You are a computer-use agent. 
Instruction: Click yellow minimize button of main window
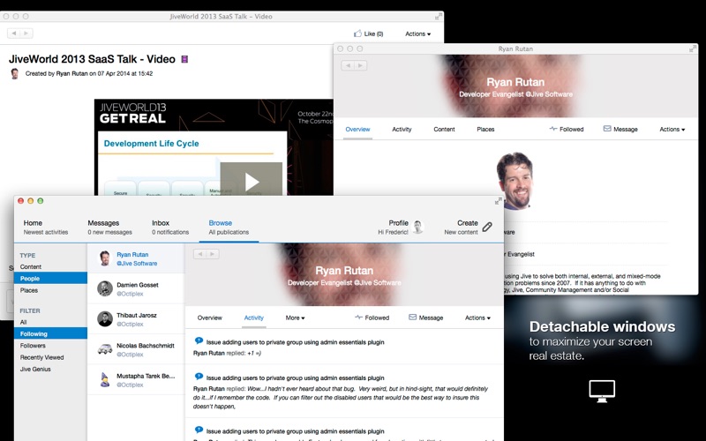coord(31,201)
